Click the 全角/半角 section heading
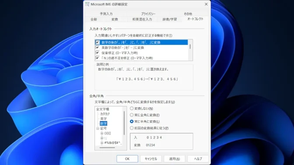The height and width of the screenshot is (165, 294). pos(96,96)
